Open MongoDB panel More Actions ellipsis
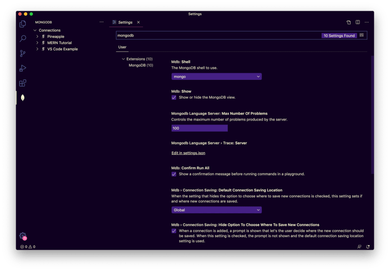Viewport: 390px width, 271px height. coord(101,22)
